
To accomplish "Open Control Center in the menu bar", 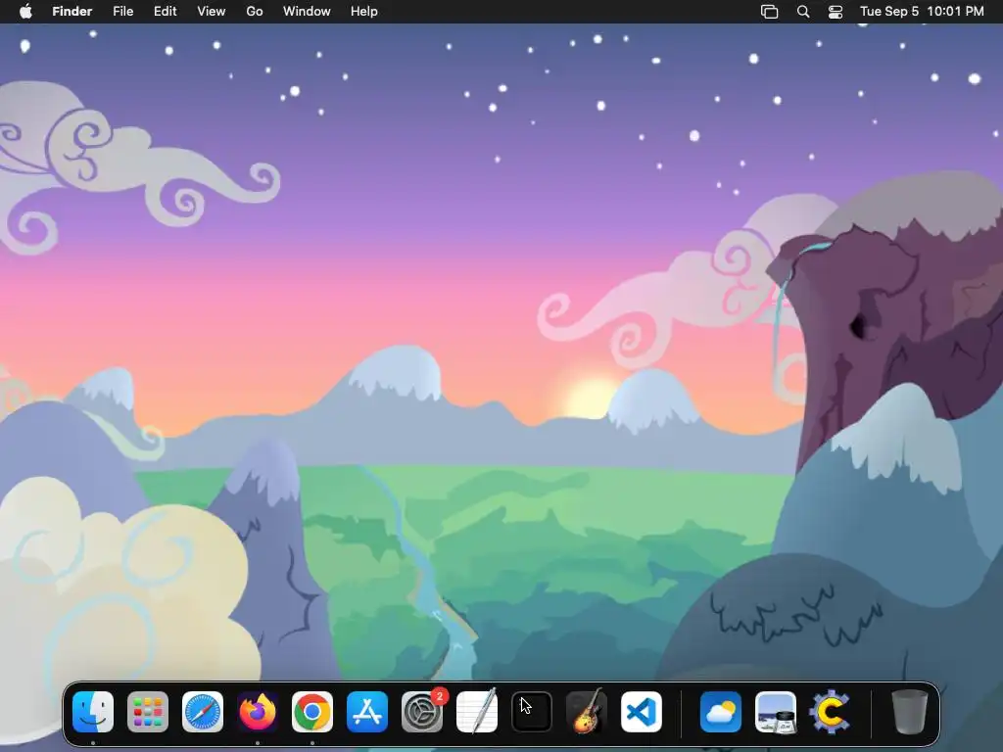I will coord(836,12).
